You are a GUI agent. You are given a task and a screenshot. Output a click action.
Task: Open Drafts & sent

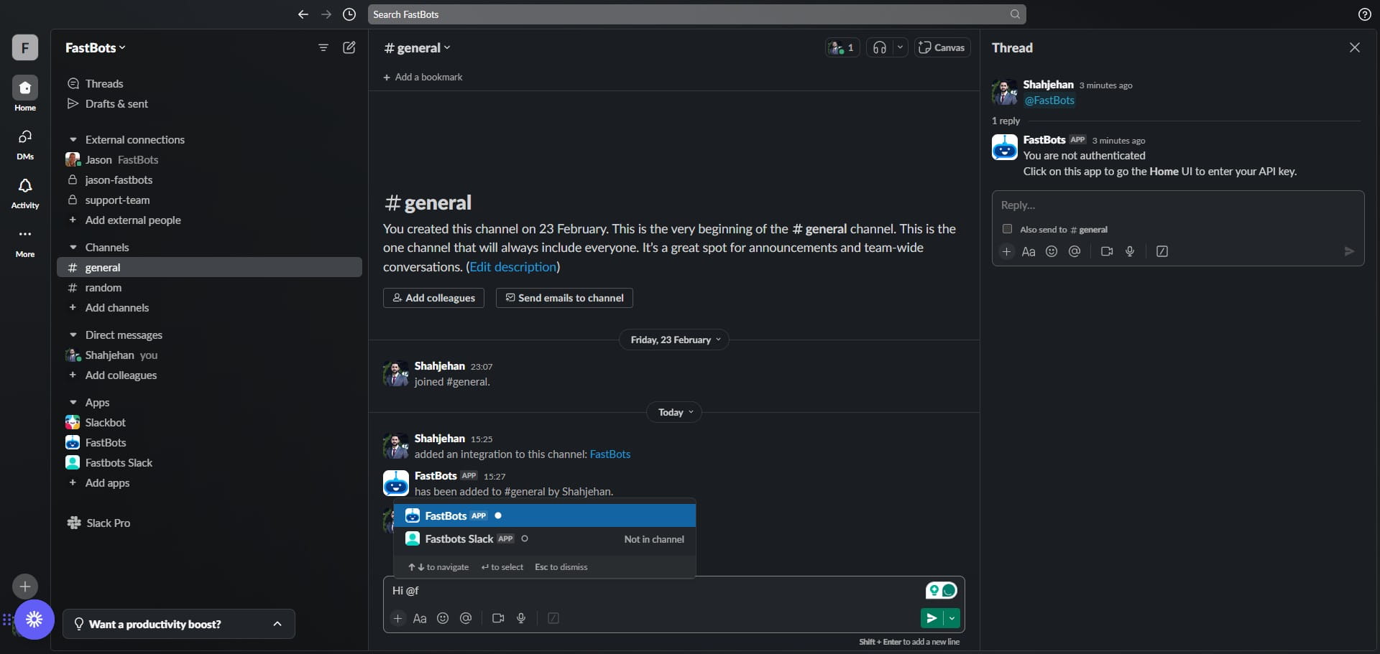click(116, 103)
